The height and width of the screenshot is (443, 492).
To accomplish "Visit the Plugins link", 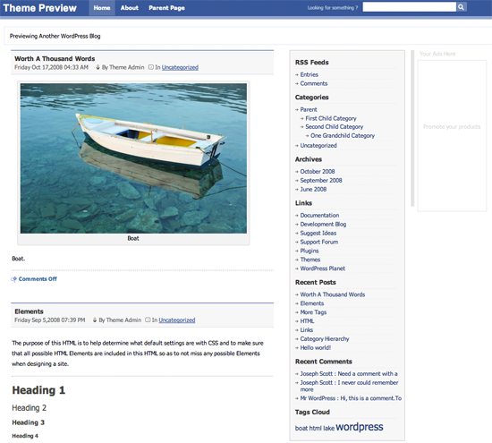I will tap(310, 251).
